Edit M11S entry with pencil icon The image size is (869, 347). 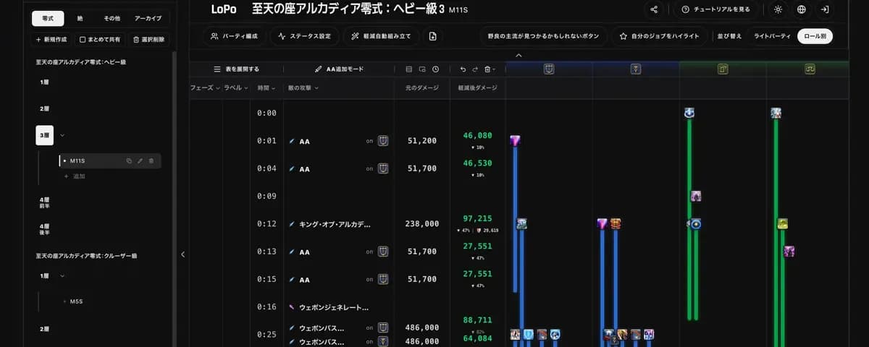pyautogui.click(x=140, y=160)
